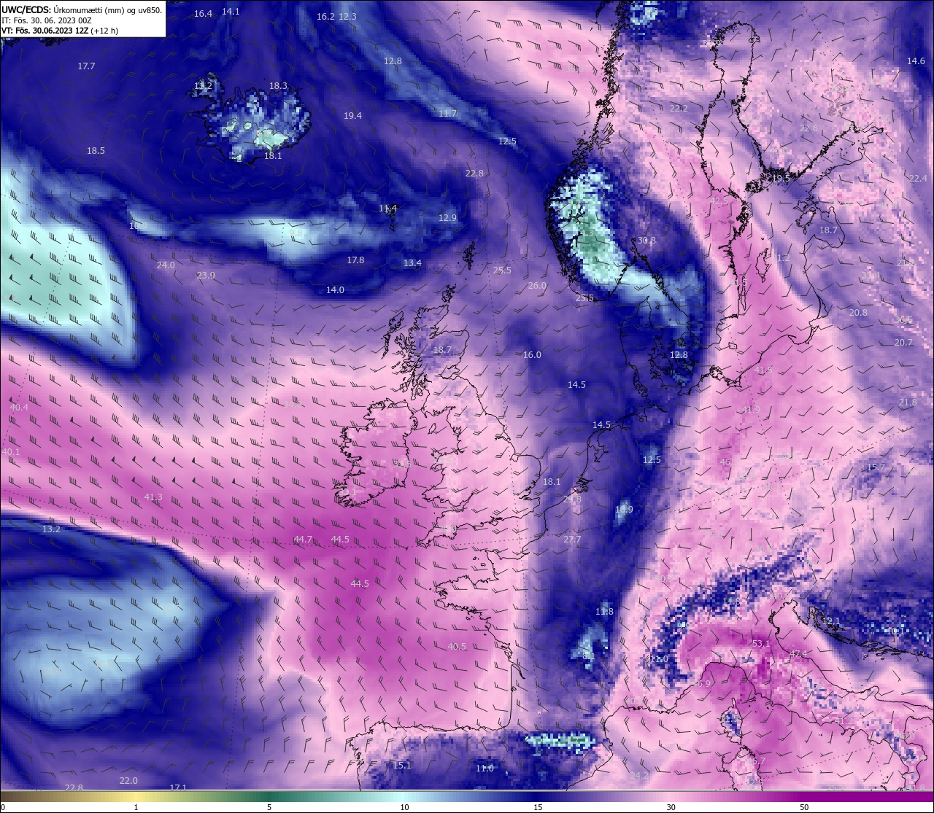Click the '15' tick on the color scale
This screenshot has height=813, width=934.
coord(538,807)
